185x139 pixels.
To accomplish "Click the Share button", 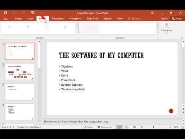I will click(177, 19).
